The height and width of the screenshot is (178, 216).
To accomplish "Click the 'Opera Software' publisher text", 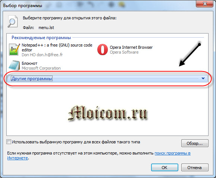I will point(124,52).
